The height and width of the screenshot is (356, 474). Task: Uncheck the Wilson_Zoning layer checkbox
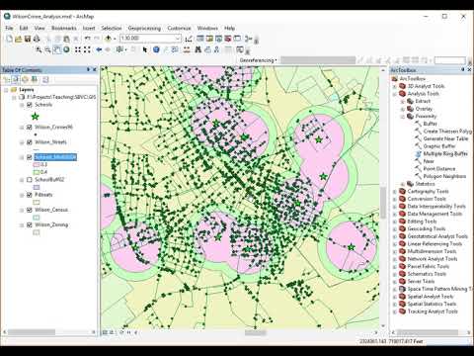[x=30, y=224]
